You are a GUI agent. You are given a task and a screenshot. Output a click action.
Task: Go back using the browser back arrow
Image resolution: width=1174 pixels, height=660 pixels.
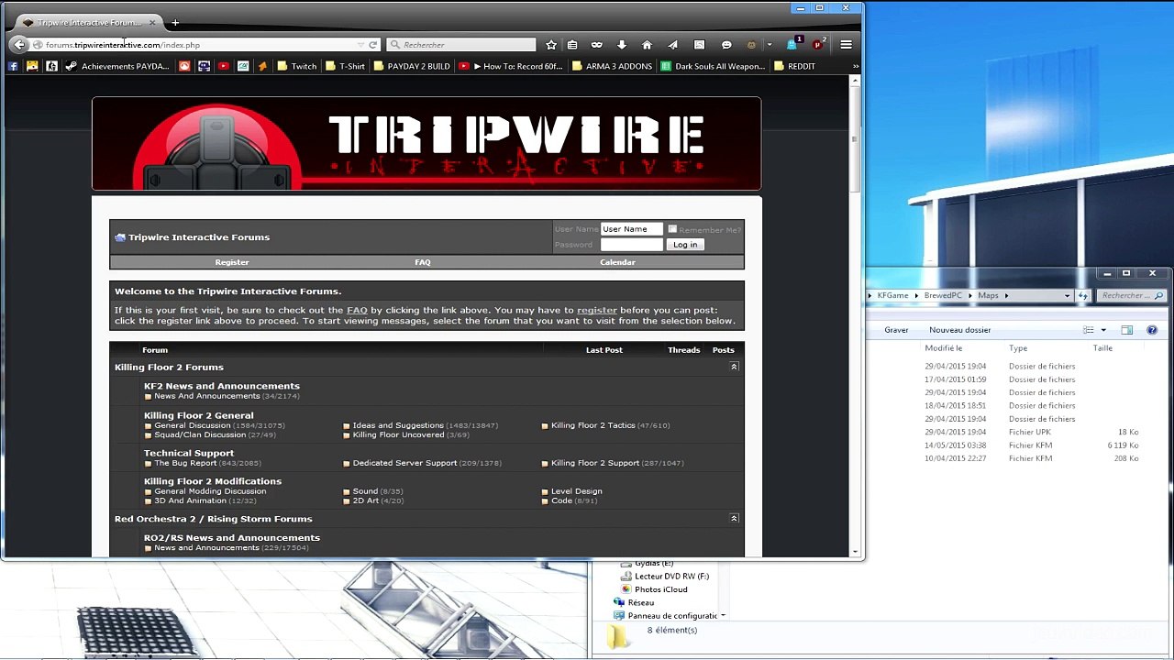[19, 44]
